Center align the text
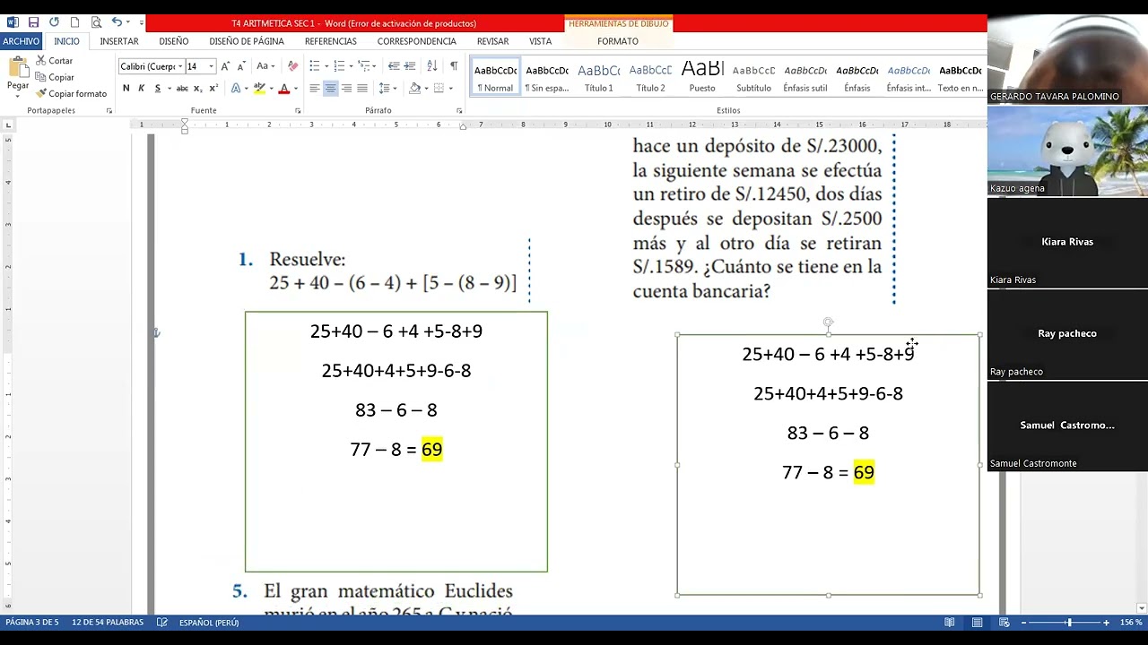 coord(331,88)
